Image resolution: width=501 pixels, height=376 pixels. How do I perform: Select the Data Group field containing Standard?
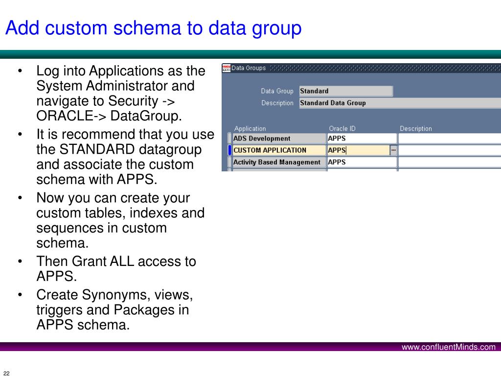[x=346, y=91]
